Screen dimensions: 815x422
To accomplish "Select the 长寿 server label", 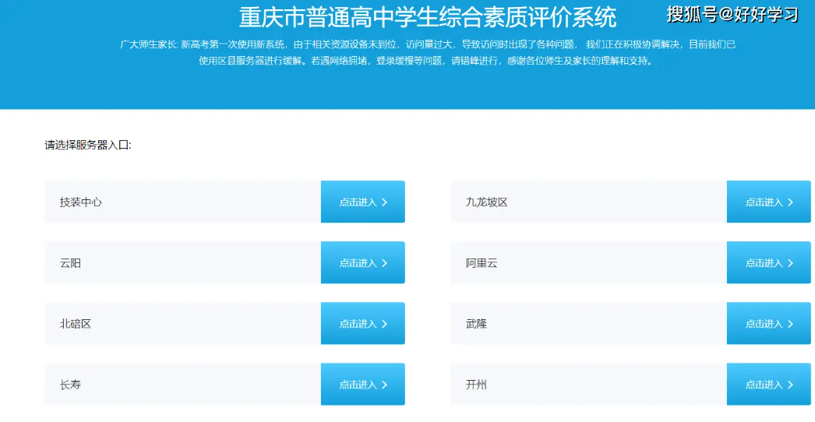I will coord(70,385).
